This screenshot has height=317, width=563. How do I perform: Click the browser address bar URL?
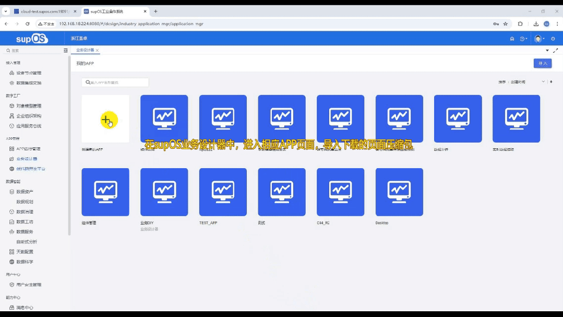click(x=131, y=24)
